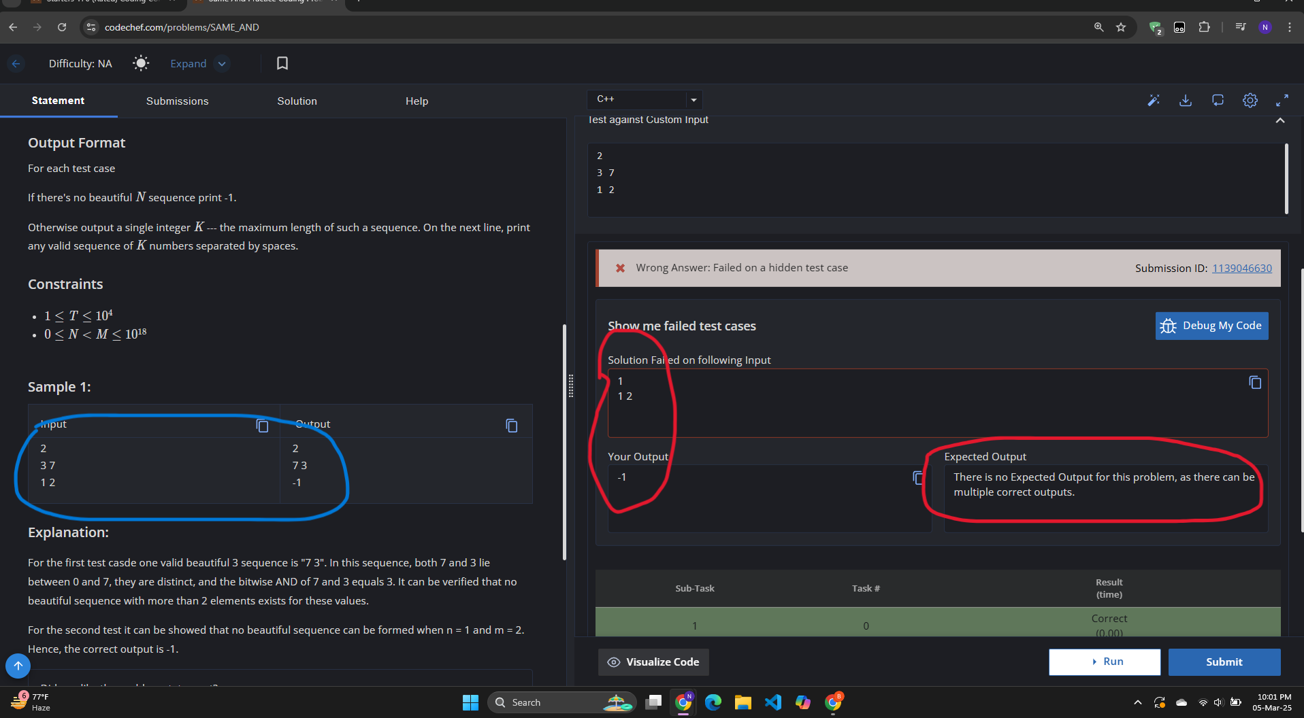Click the statement panel scrollbar
Image resolution: width=1304 pixels, height=718 pixels.
tap(564, 442)
